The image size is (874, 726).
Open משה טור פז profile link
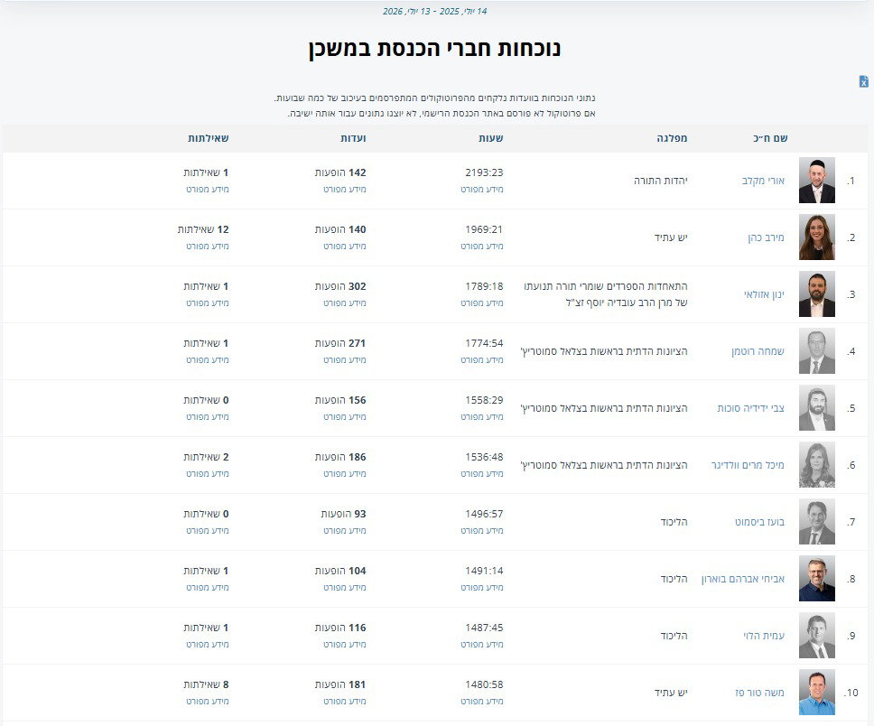pos(759,693)
